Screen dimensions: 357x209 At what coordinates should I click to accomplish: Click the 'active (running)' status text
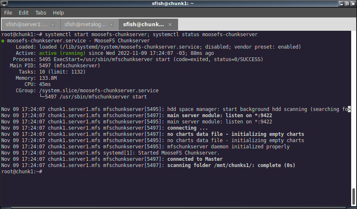62,53
